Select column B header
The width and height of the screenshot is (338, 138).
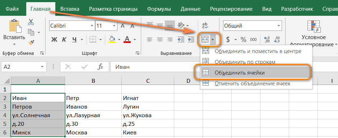click(x=93, y=81)
